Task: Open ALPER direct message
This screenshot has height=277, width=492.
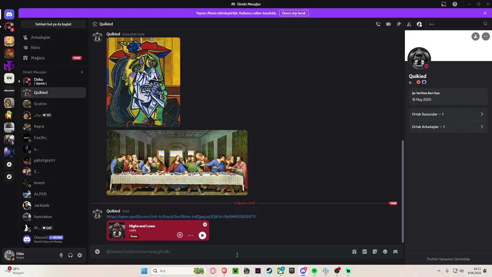Action: coord(53,194)
